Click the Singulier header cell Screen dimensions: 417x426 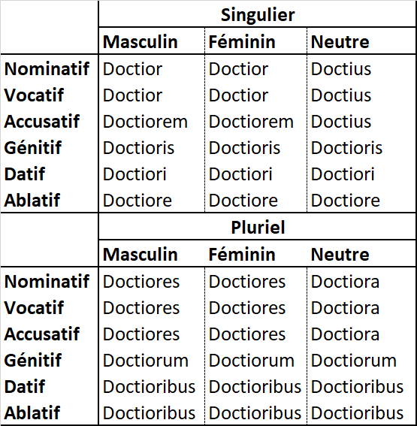[258, 15]
